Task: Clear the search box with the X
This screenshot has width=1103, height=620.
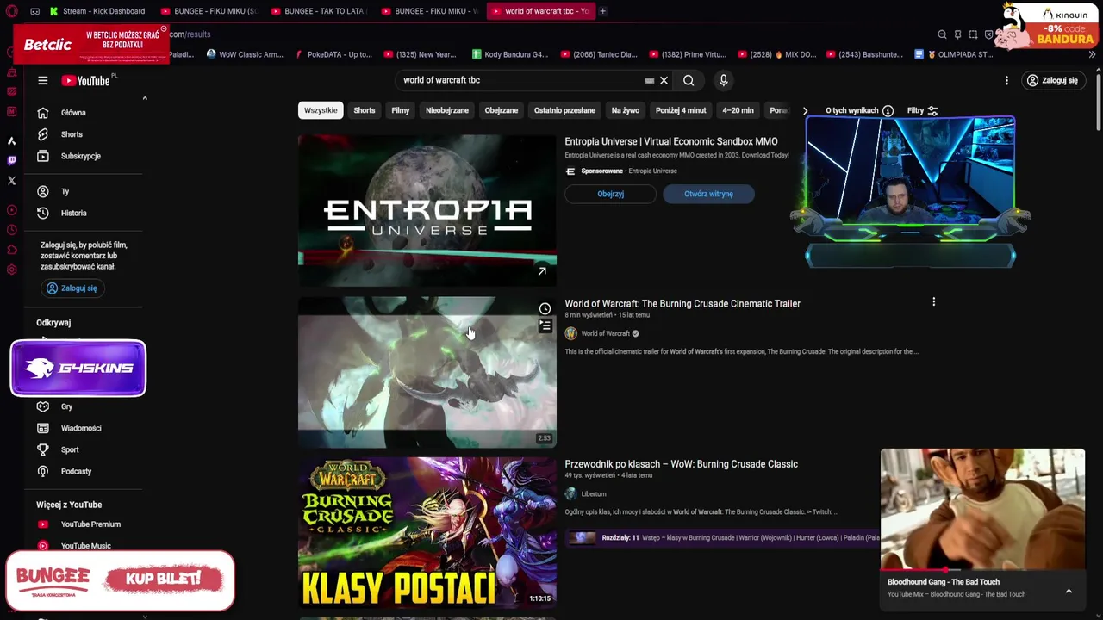Action: (664, 80)
